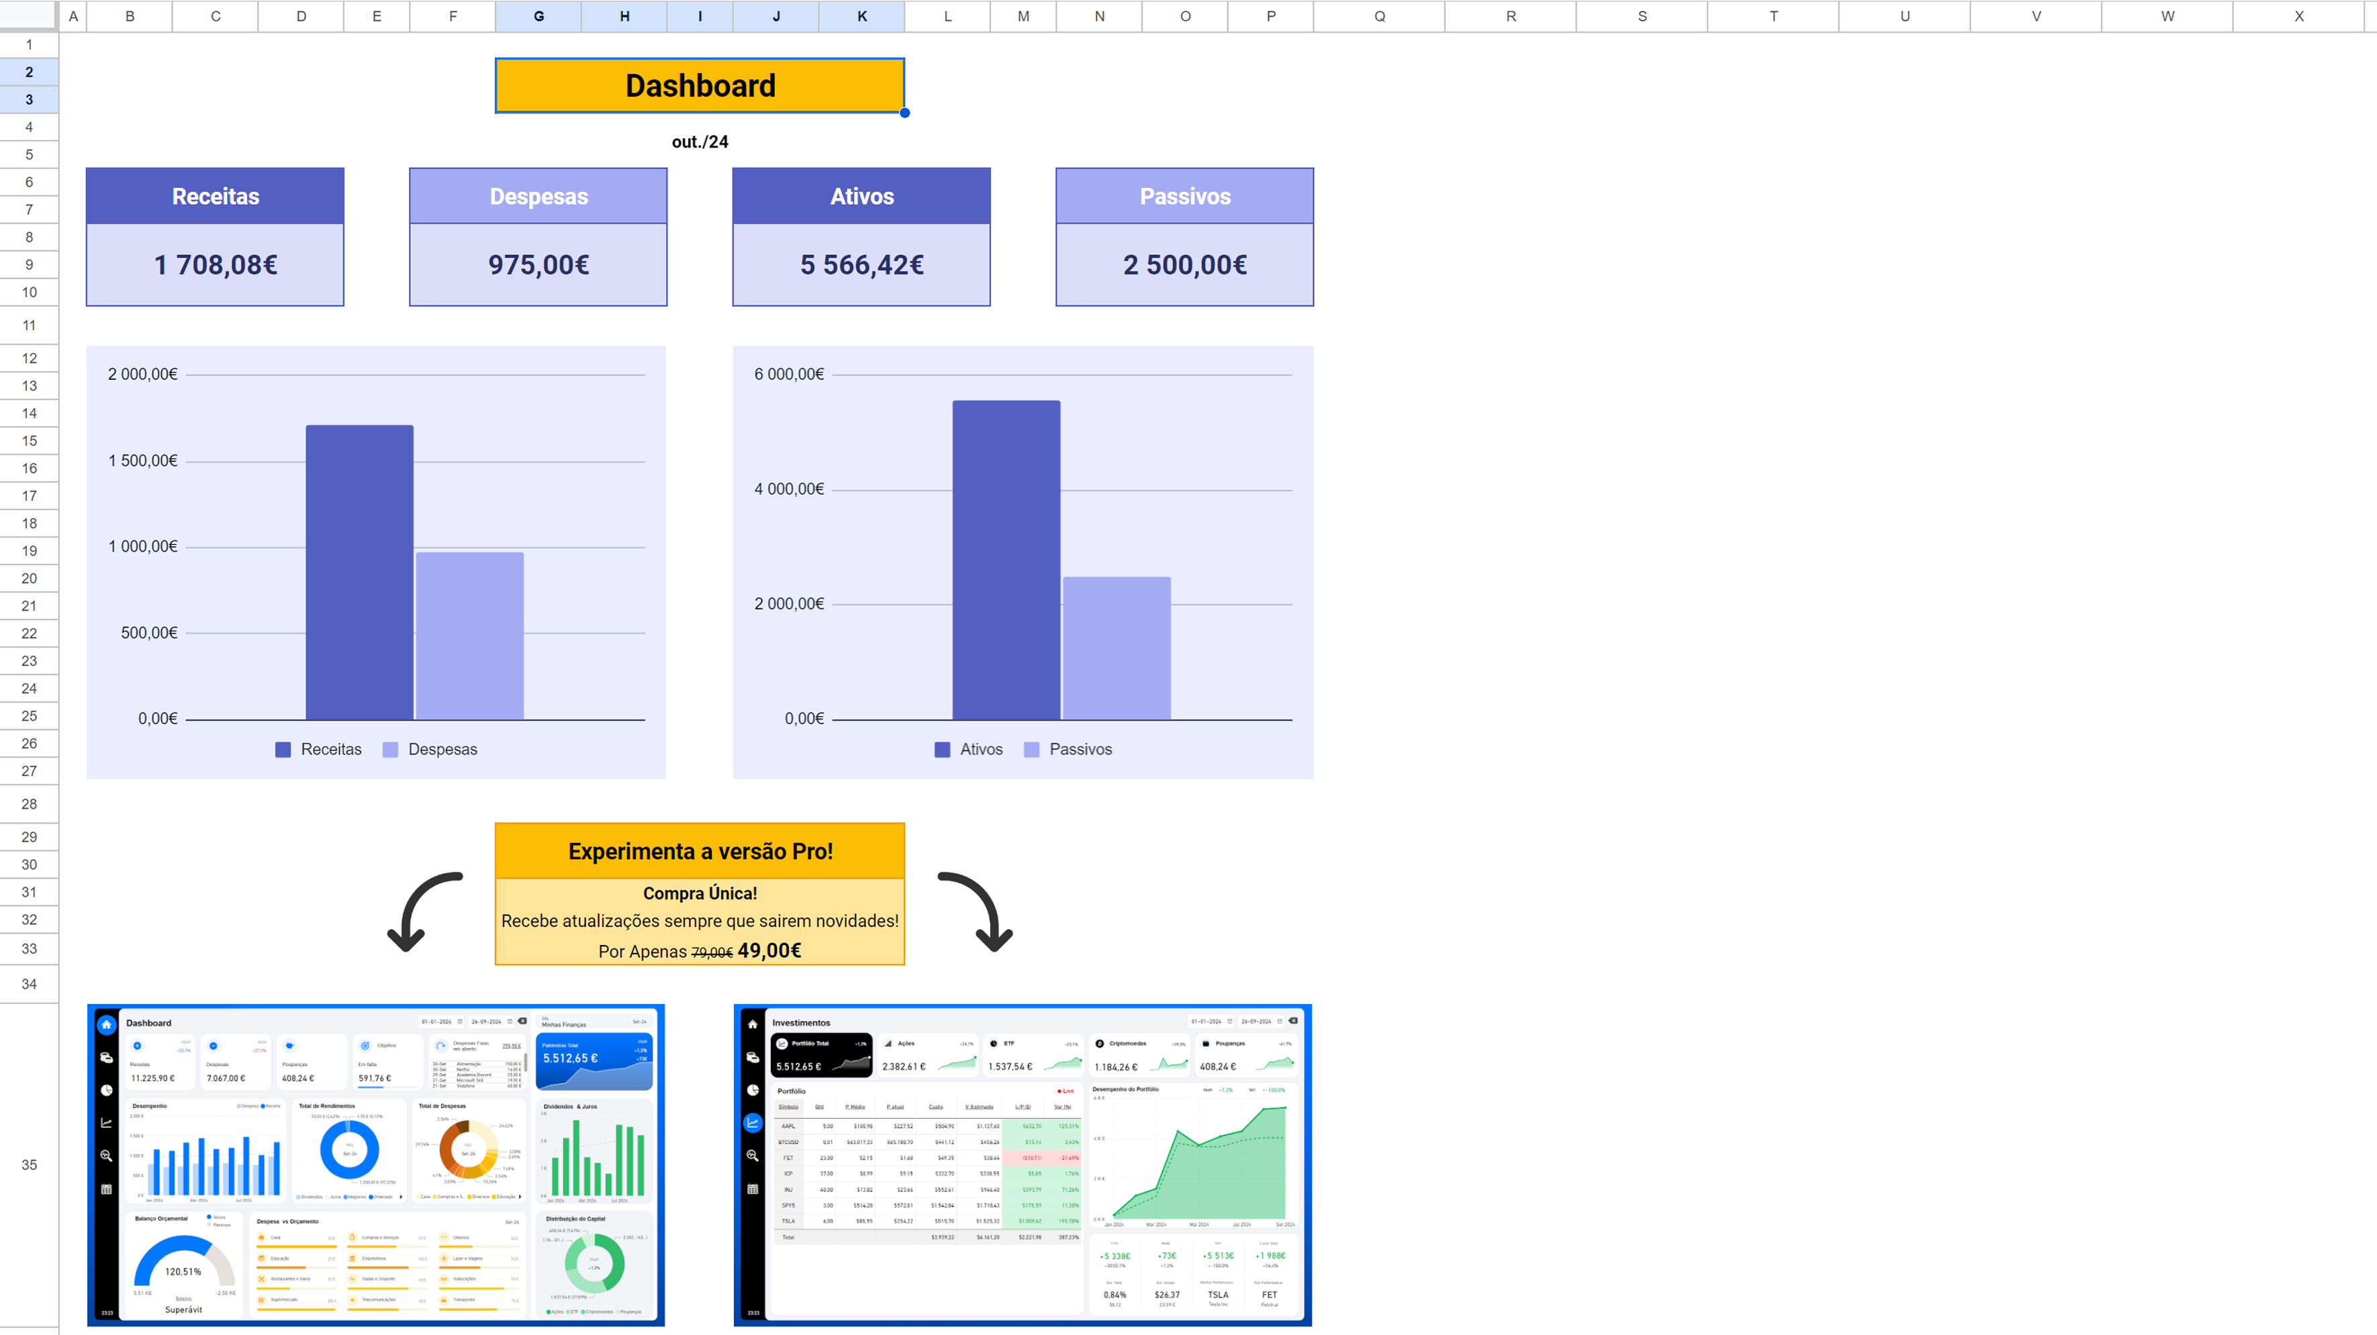This screenshot has height=1335, width=2377.
Task: Click the piggy bank Poupanças icon
Action: tap(290, 1046)
